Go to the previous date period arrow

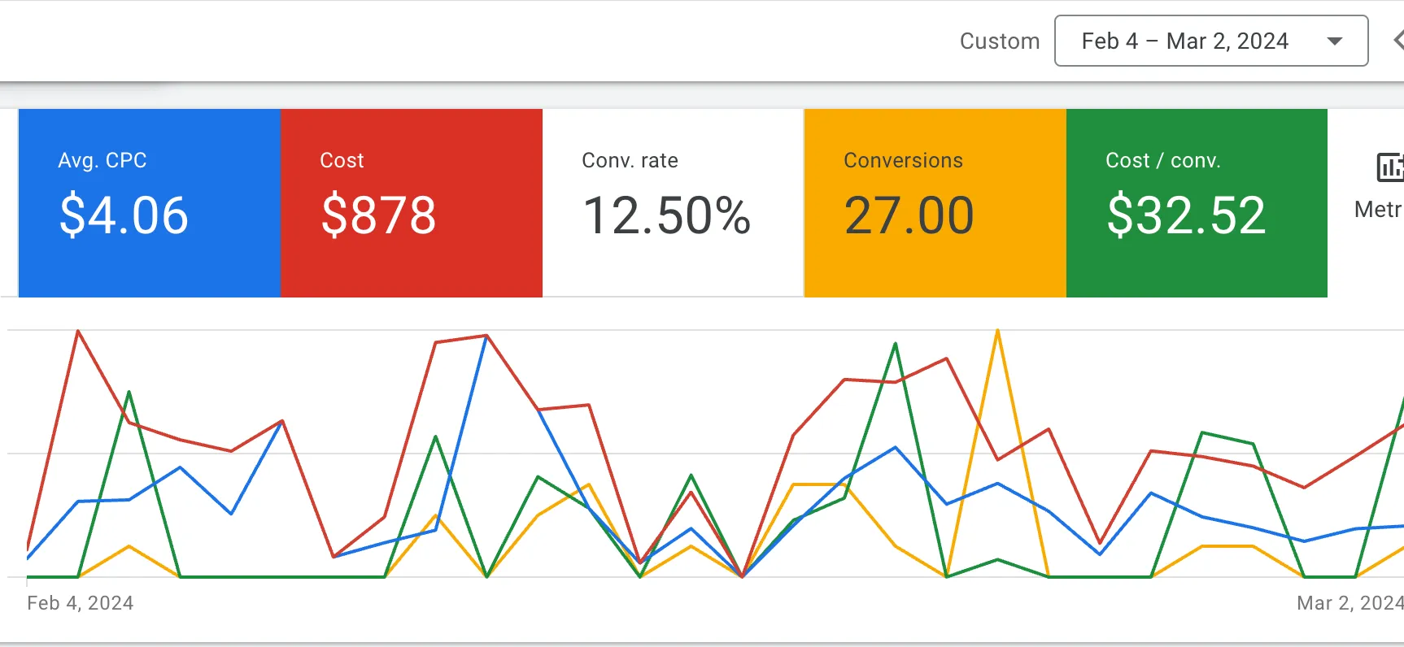tap(1398, 40)
